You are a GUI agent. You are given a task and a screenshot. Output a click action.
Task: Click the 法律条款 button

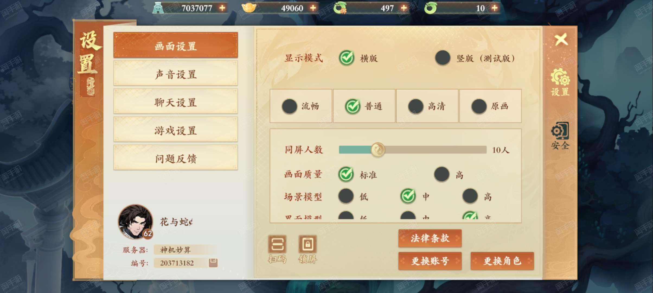click(430, 238)
